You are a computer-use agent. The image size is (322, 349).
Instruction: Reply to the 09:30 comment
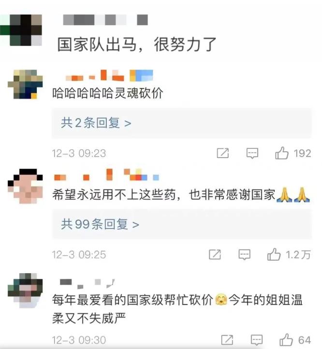tap(257, 340)
